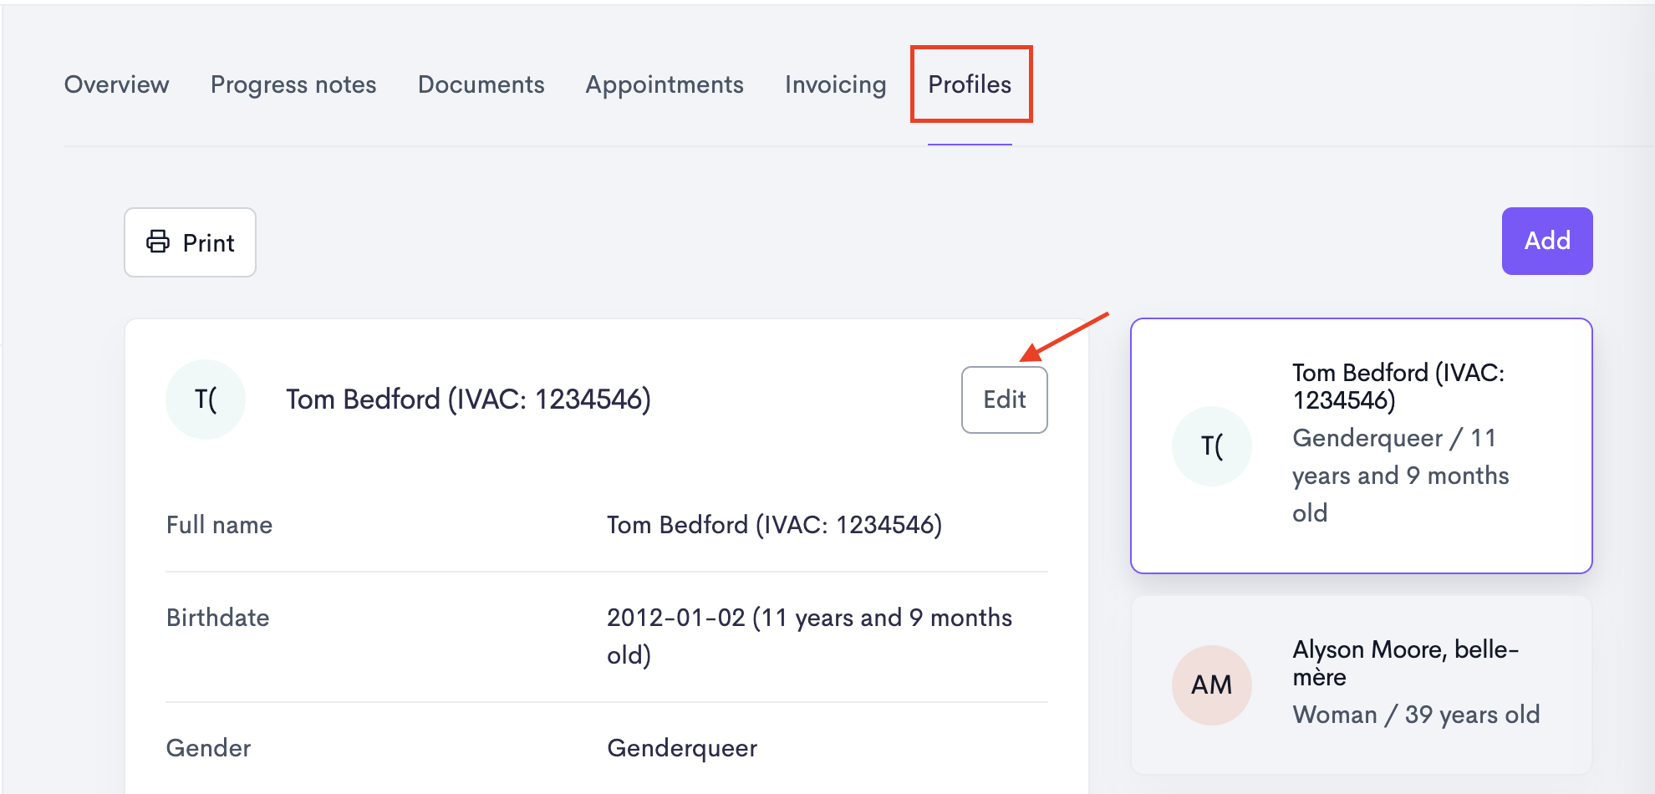Click the Full name value Tom Bedford
1655x794 pixels.
tap(774, 525)
